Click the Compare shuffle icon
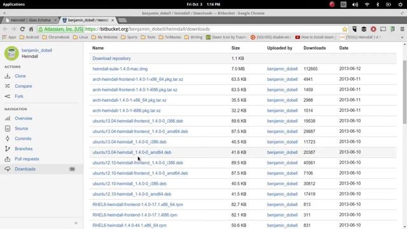 pos(7,86)
